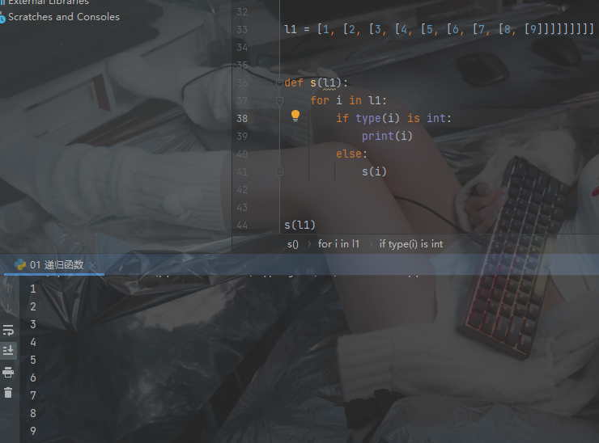Click output value 9 in console

point(33,431)
